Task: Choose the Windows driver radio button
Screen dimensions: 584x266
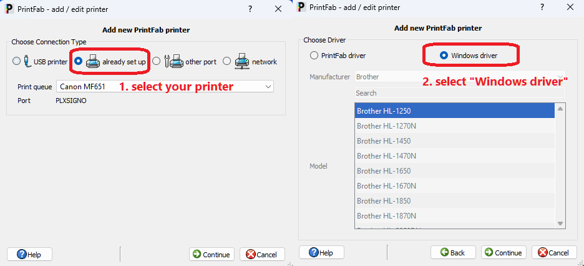Action: [x=444, y=56]
